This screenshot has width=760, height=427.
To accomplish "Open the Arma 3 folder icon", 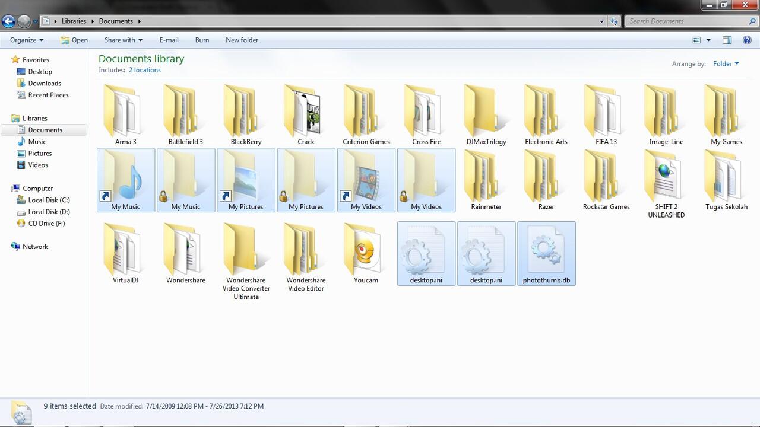I will 123,111.
